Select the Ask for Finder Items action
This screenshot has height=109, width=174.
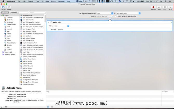click(x=29, y=59)
